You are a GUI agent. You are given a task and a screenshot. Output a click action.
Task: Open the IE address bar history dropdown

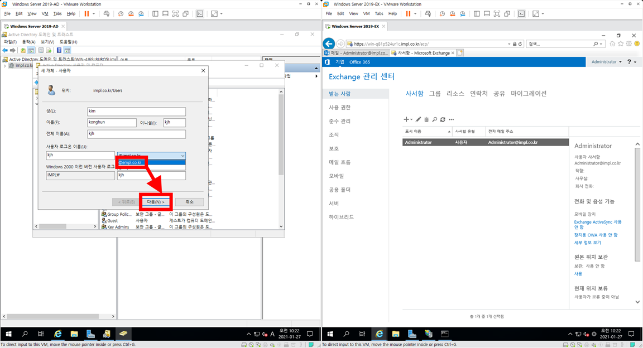click(x=509, y=44)
